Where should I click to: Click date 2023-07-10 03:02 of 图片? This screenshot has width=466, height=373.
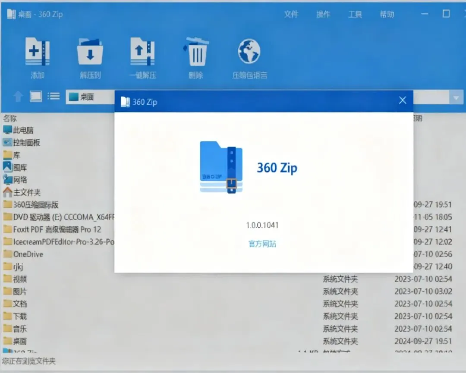point(423,292)
